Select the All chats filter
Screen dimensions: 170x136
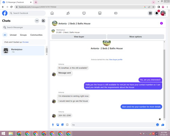tap(5, 35)
